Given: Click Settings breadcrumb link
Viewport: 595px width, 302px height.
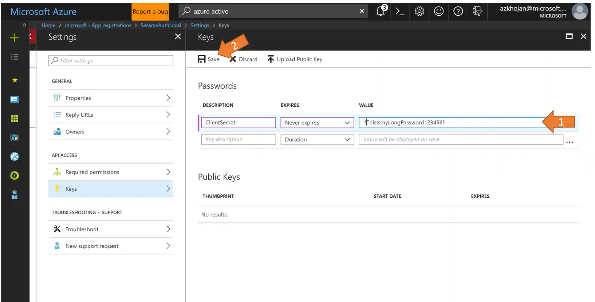Looking at the screenshot, I should tap(200, 25).
